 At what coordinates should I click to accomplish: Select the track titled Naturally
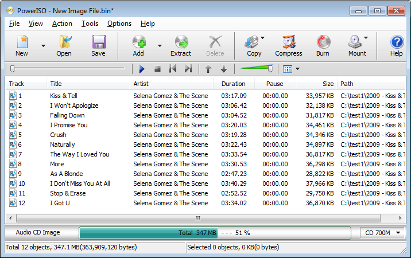[63, 144]
